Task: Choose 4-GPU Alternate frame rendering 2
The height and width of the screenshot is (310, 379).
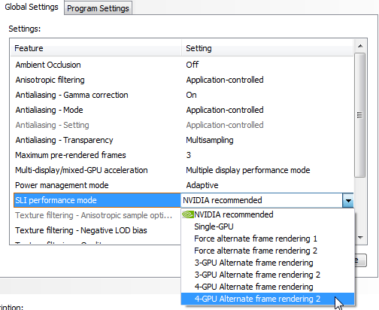Action: pyautogui.click(x=268, y=299)
